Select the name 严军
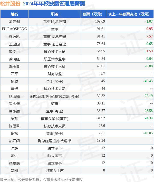154x182 pixels. pos(14,74)
